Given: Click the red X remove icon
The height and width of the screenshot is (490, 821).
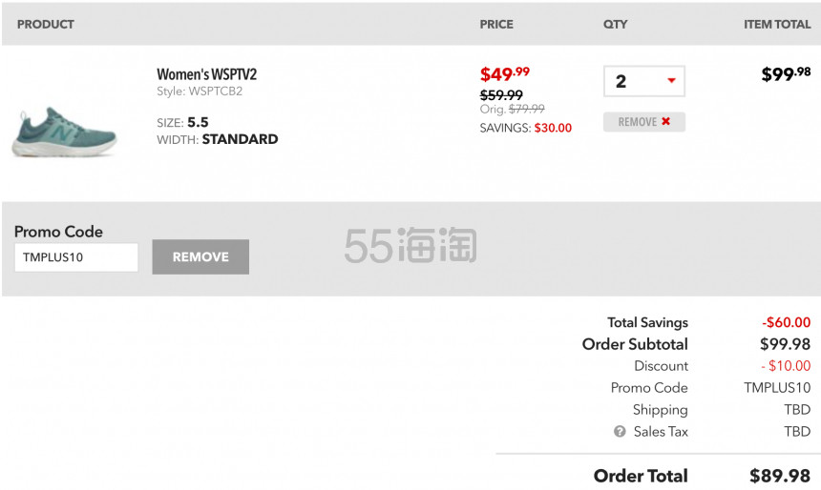Looking at the screenshot, I should (x=665, y=121).
